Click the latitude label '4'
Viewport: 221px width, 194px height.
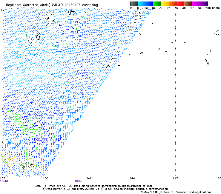click(2, 109)
